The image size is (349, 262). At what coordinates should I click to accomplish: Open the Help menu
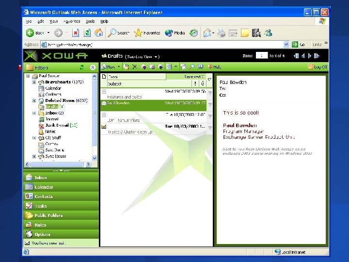tap(104, 21)
